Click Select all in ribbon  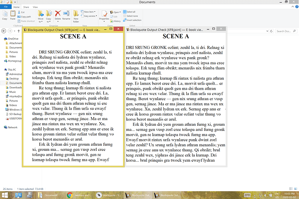pos(129,12)
